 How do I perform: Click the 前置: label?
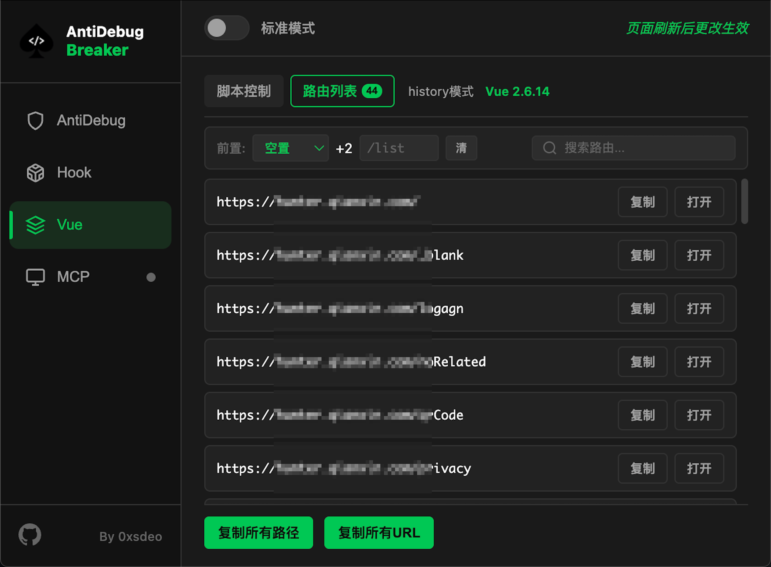point(231,148)
